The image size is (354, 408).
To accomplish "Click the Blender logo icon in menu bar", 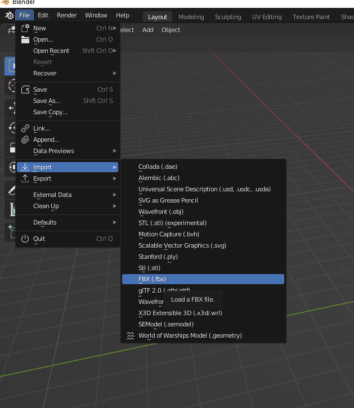I will click(x=9, y=15).
